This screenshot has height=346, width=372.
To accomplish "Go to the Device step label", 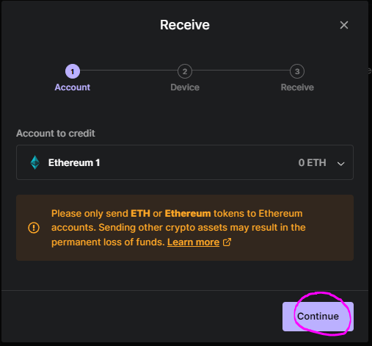I will pos(185,87).
